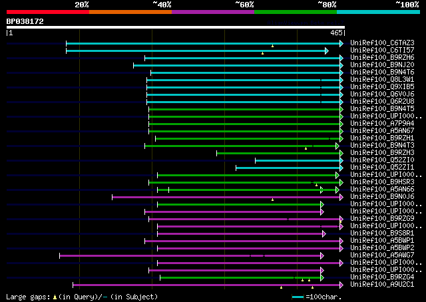Viewport: 426px width, 302px height.
Task: Click the UniRef100_B9RZG9 label
Action: (x=382, y=219)
